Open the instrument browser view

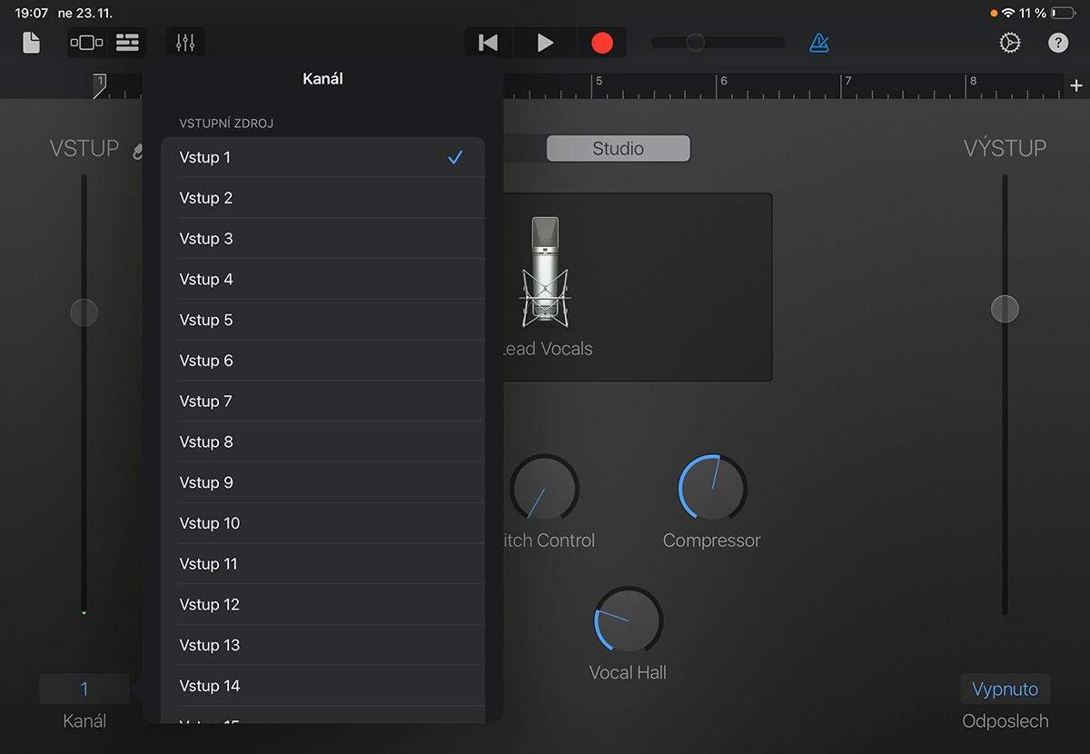click(86, 43)
